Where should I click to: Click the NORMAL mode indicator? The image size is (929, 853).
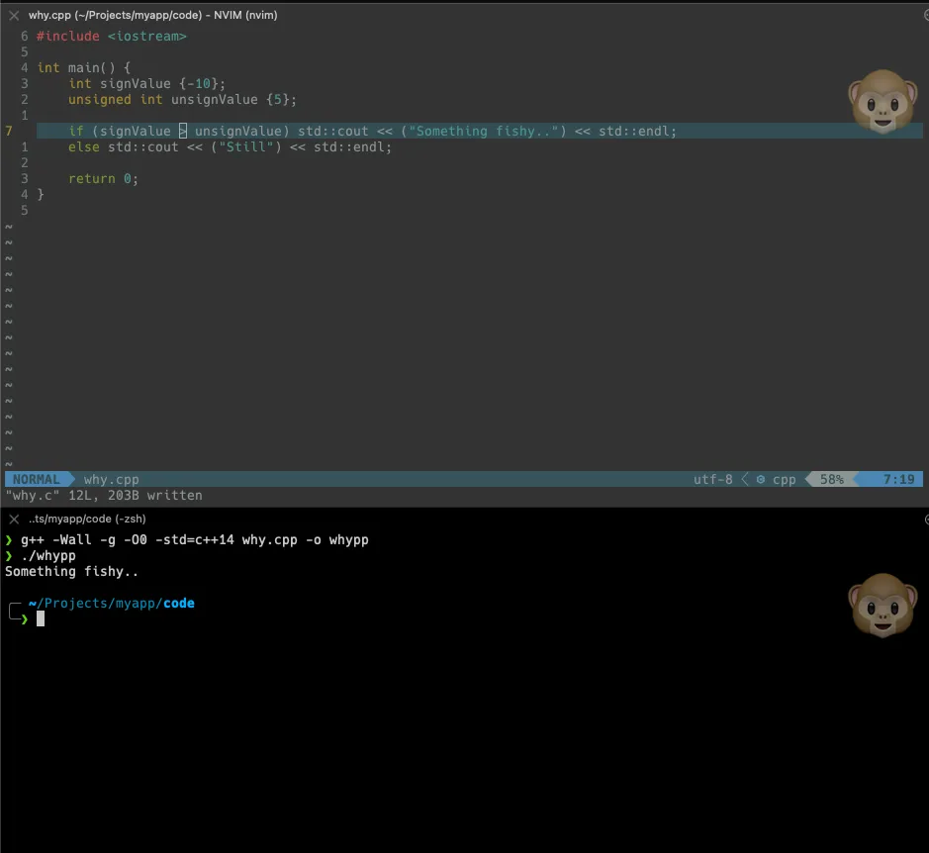point(37,479)
